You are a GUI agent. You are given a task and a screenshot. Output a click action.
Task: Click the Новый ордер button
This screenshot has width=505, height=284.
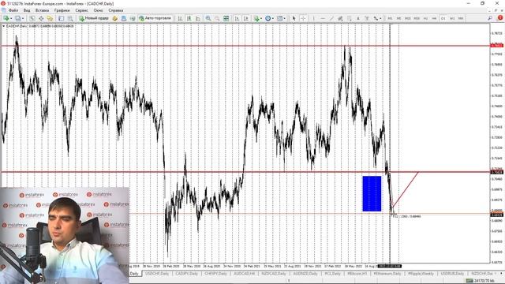pos(94,18)
